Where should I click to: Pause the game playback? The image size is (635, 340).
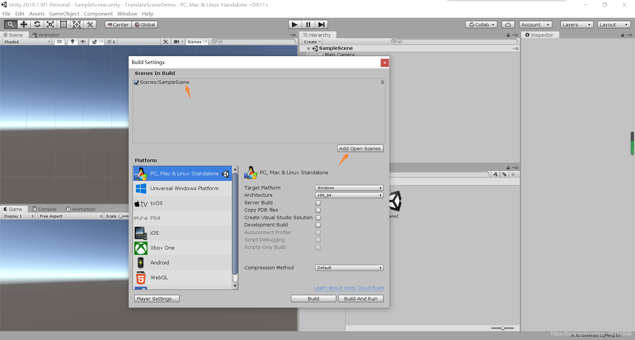click(x=308, y=24)
